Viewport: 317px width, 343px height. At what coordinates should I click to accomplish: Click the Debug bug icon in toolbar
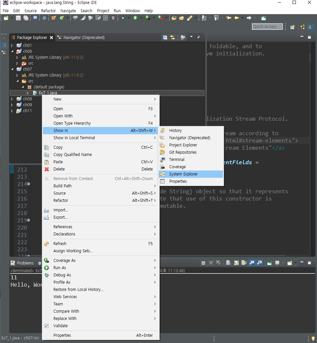pos(123,18)
